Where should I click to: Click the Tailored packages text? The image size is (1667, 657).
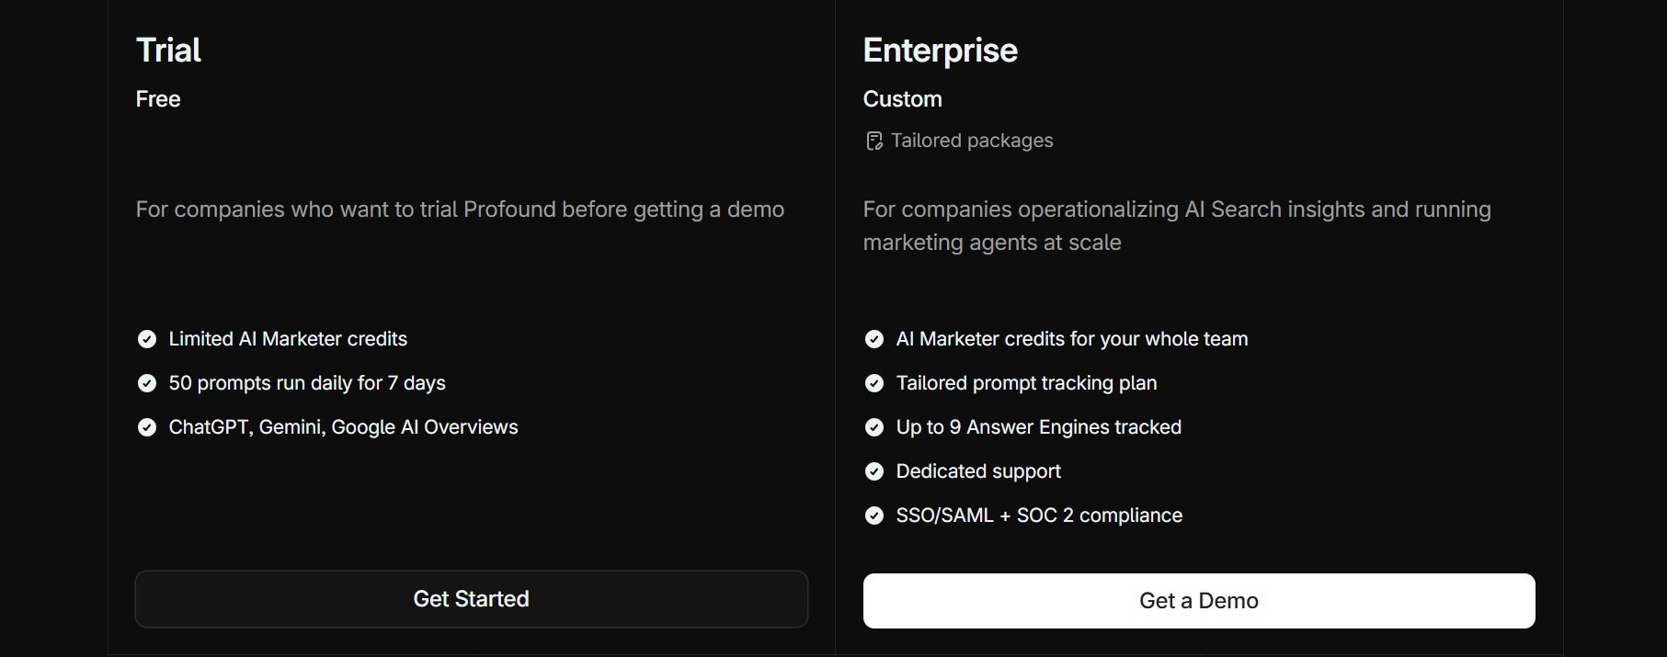(x=972, y=141)
